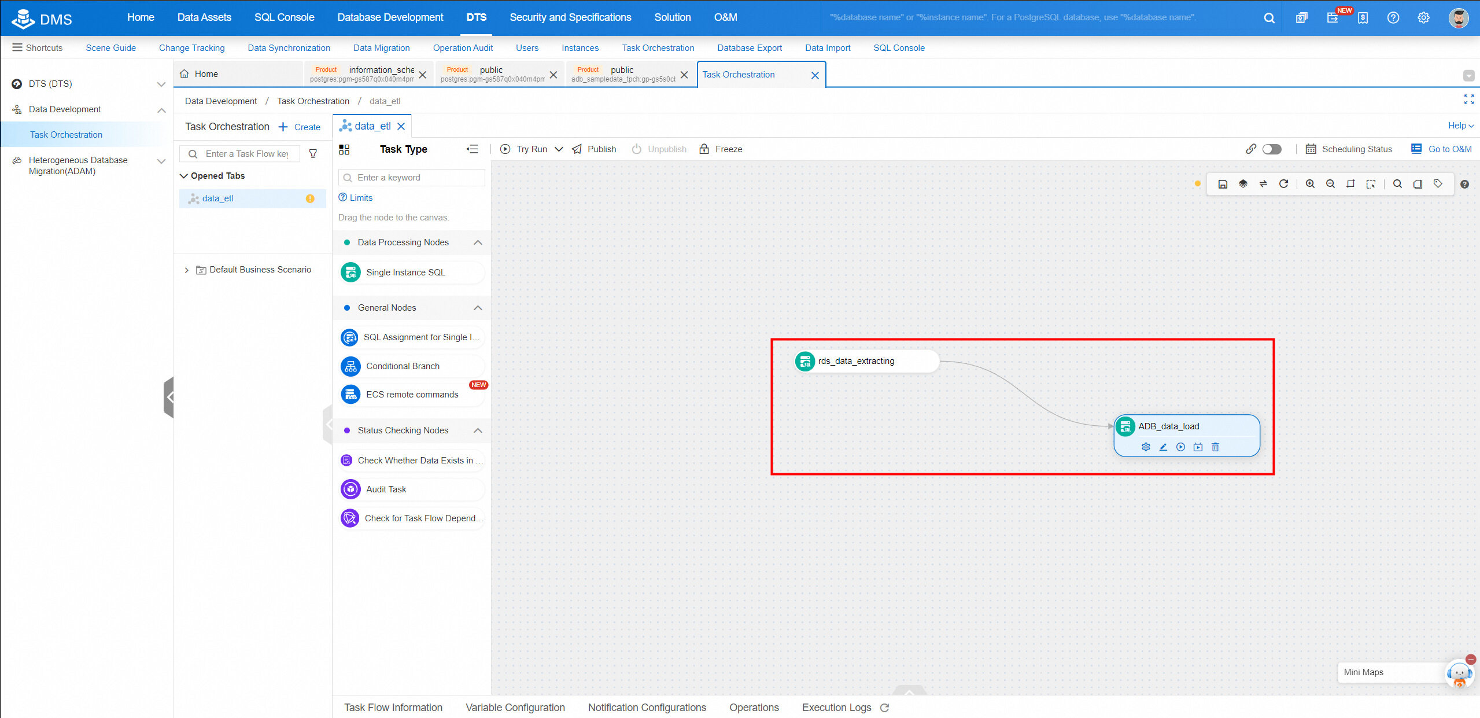Click the refresh canvas icon
The width and height of the screenshot is (1480, 718).
tap(1283, 184)
